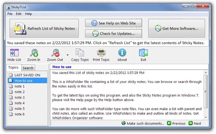This screenshot has height=134, width=216.
Task: Maximize the Sticky7List window
Action: point(193,6)
